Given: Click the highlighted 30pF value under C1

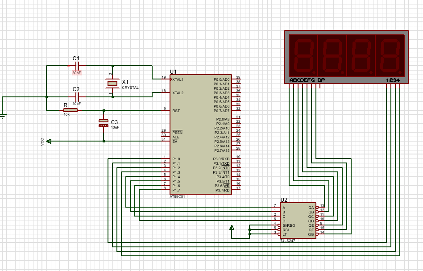Looking at the screenshot, I should coord(76,73).
